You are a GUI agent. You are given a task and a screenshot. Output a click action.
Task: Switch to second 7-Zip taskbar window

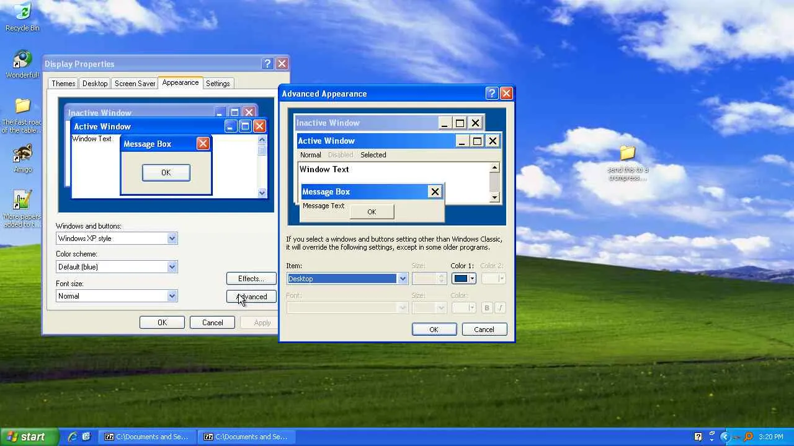[x=246, y=437]
